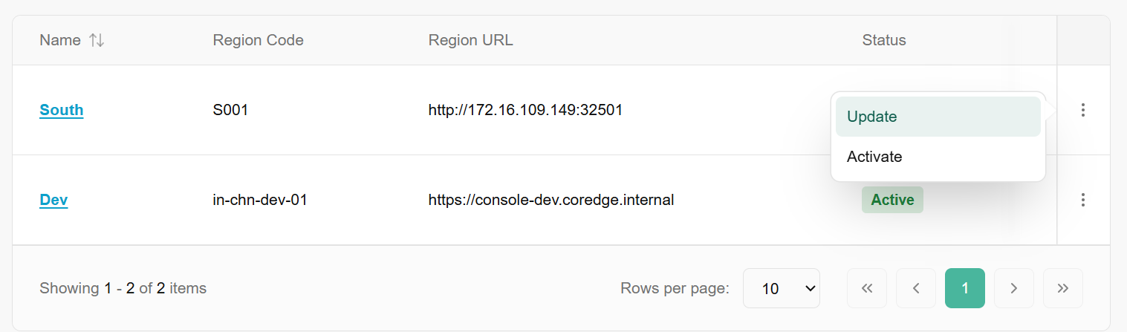Sort the table by Name column
Viewport: 1127px width, 332px height.
[x=97, y=40]
